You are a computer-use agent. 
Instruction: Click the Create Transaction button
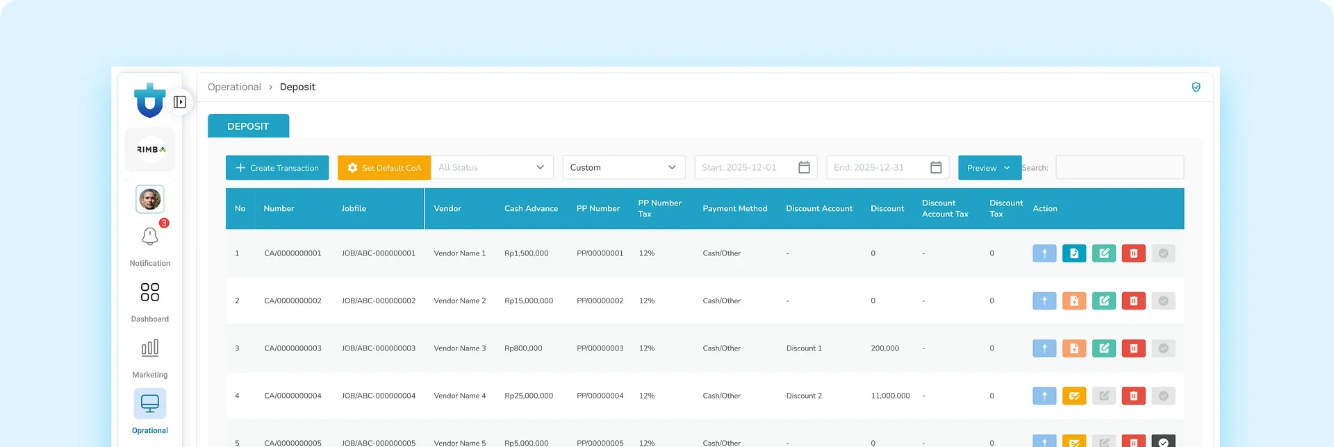click(x=277, y=167)
